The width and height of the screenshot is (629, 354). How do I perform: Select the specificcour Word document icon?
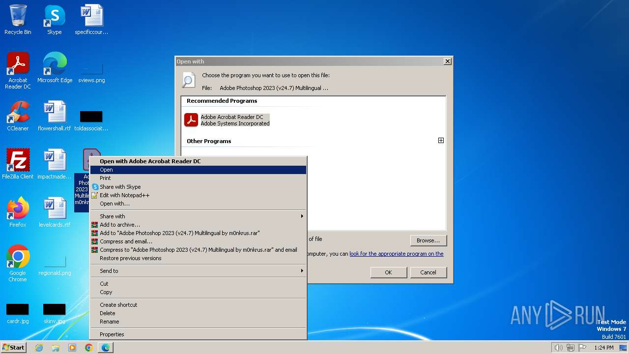click(91, 20)
